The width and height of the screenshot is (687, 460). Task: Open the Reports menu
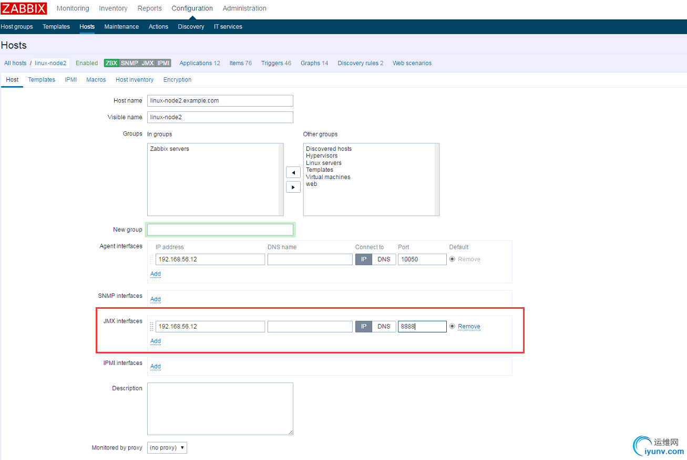coord(150,8)
